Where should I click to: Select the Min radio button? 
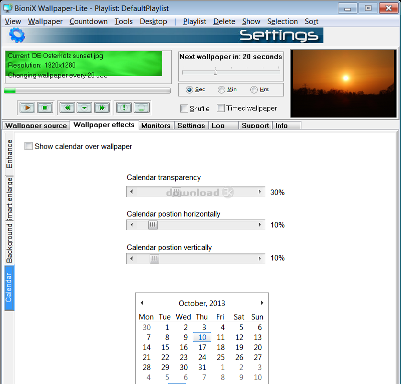[x=221, y=89]
